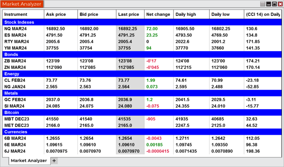Select the MBT DEC23 instrument
The image size is (284, 167).
tap(17, 119)
